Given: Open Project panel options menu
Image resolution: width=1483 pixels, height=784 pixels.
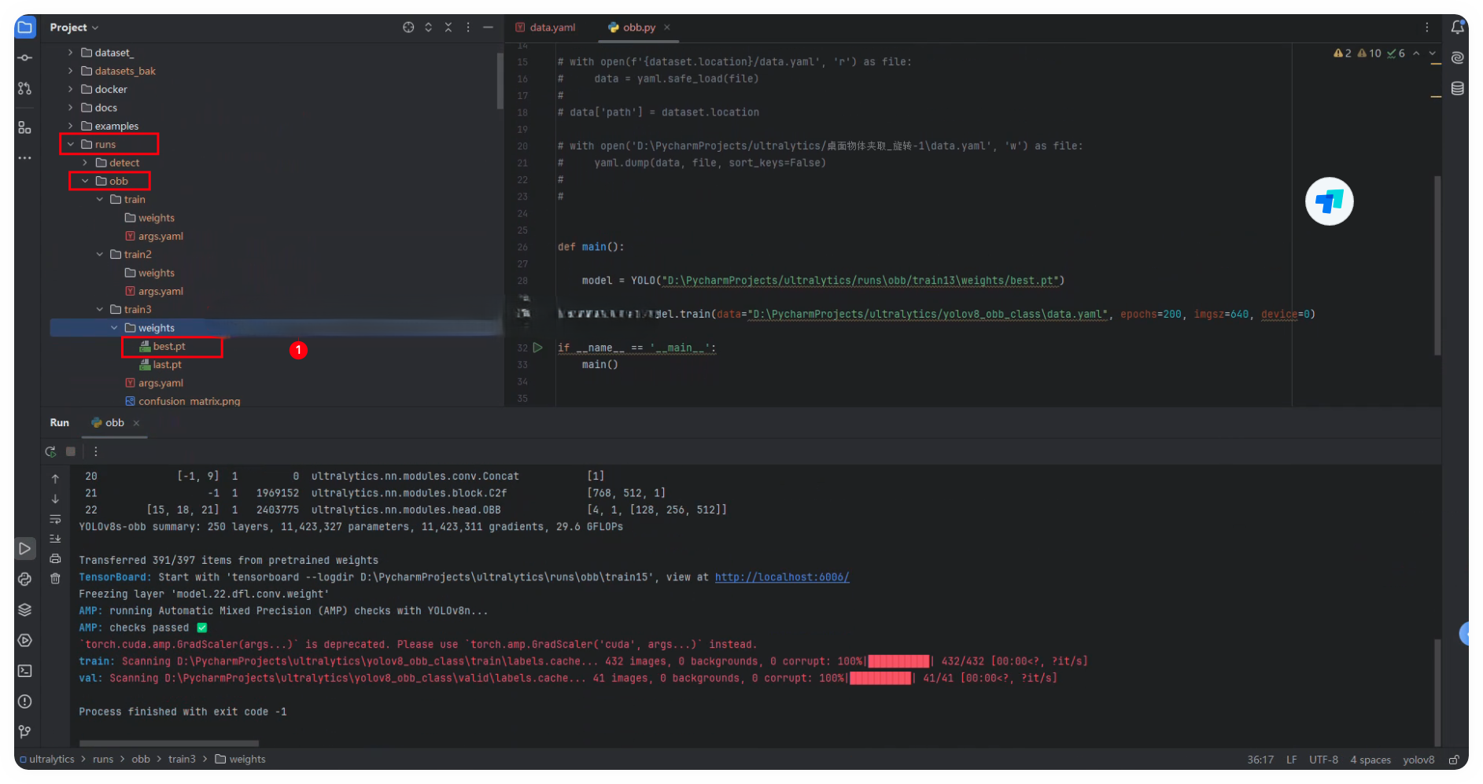Looking at the screenshot, I should tap(468, 28).
